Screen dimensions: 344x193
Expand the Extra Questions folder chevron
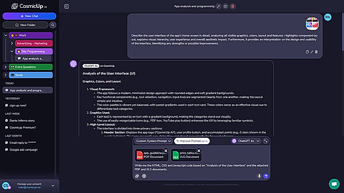[6, 67]
